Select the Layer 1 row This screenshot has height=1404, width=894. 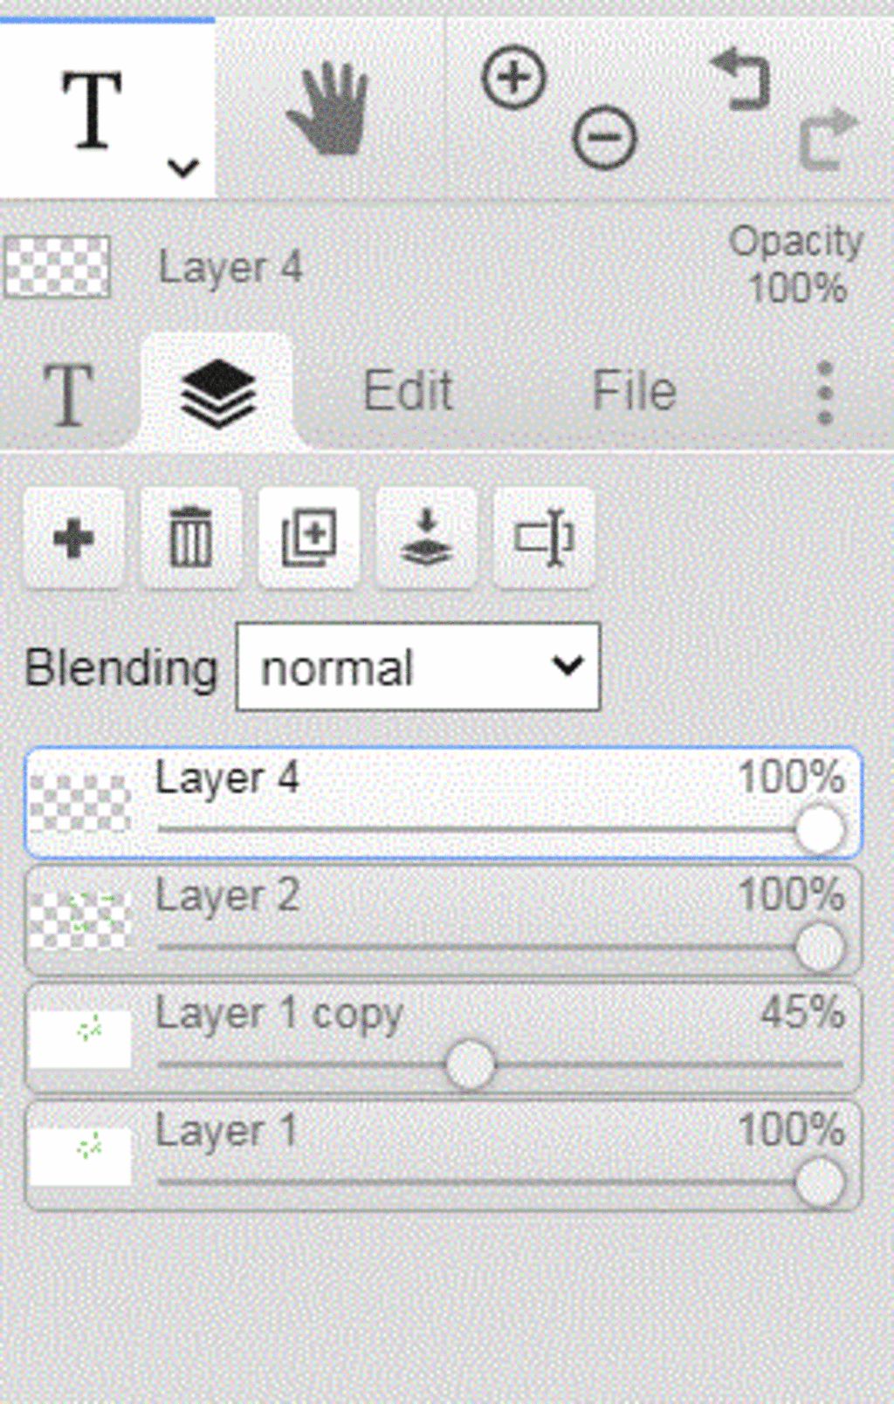point(444,1156)
